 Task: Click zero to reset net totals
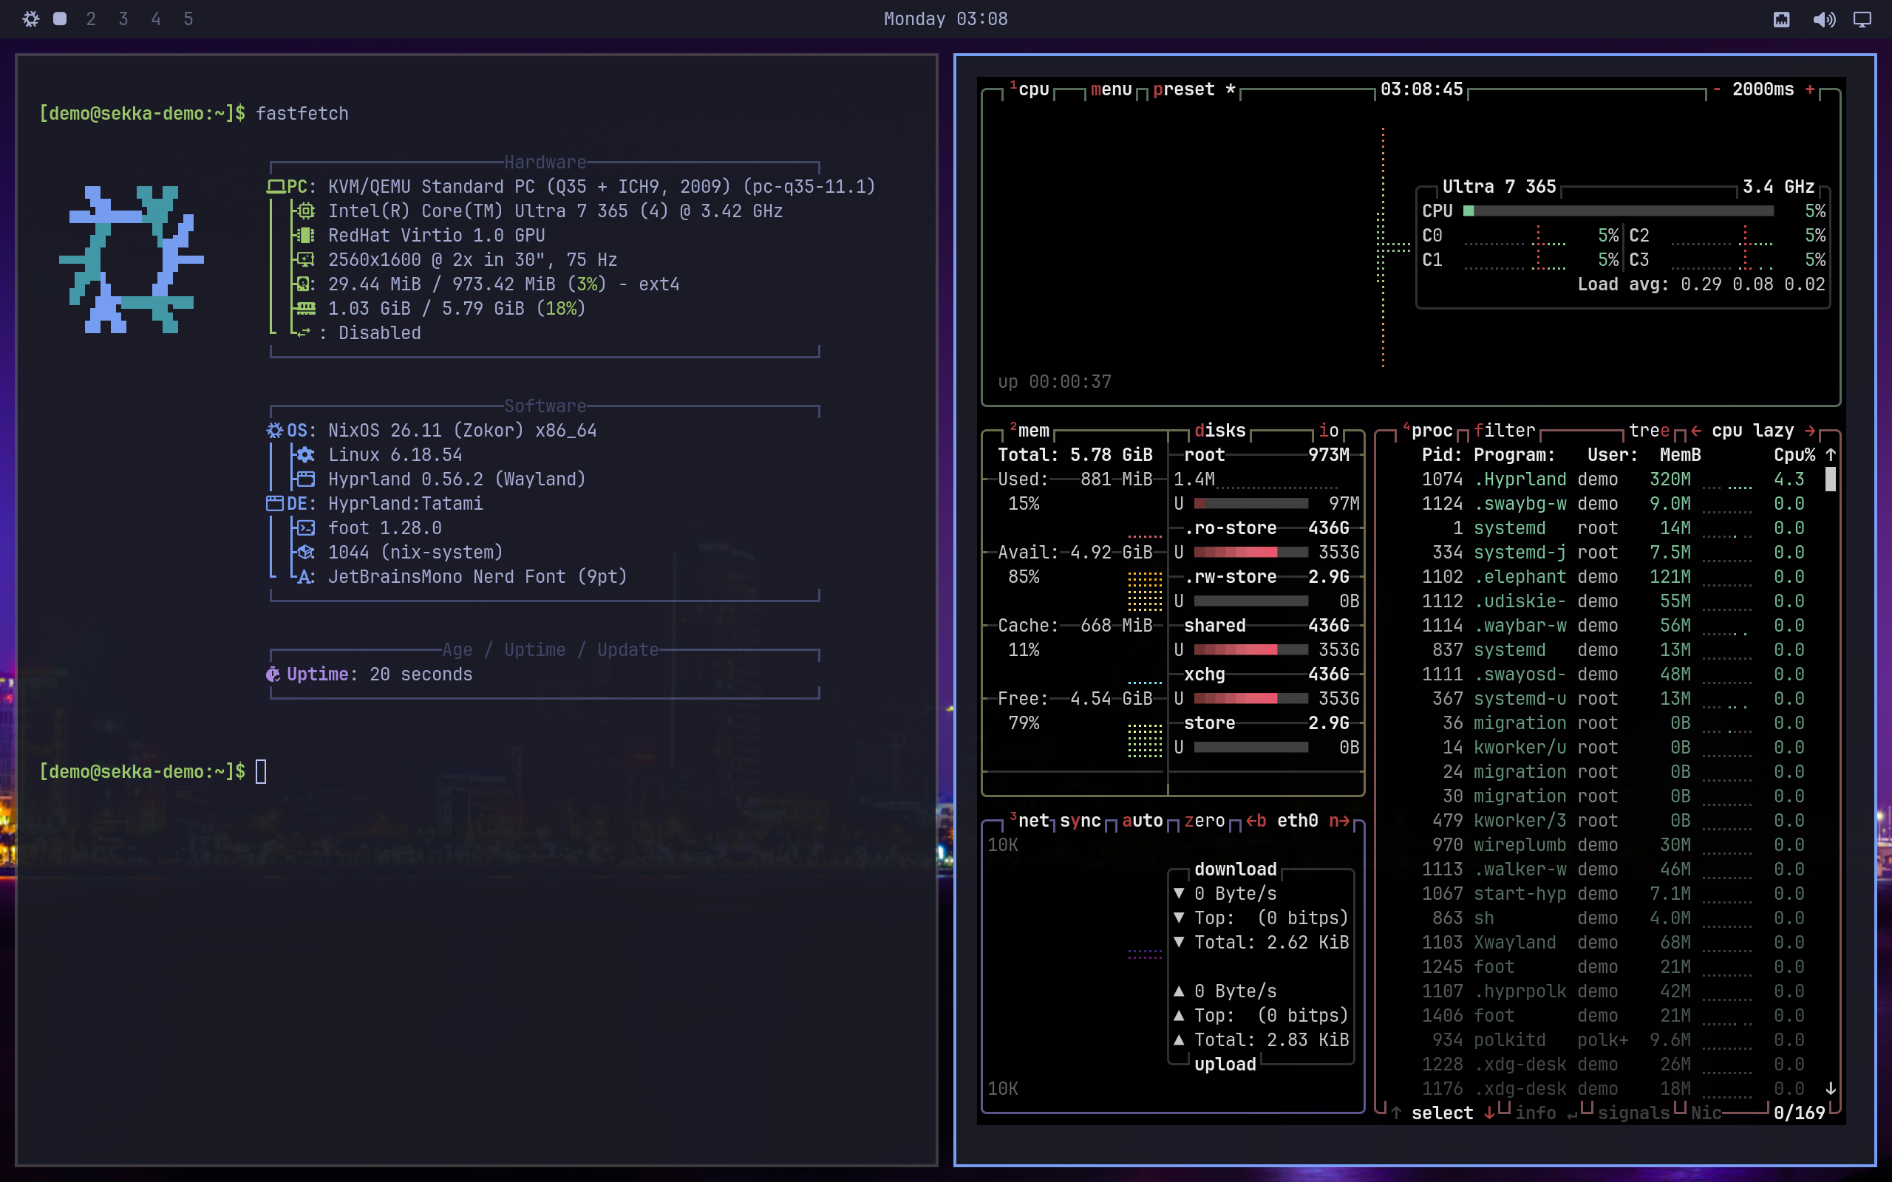click(1204, 821)
